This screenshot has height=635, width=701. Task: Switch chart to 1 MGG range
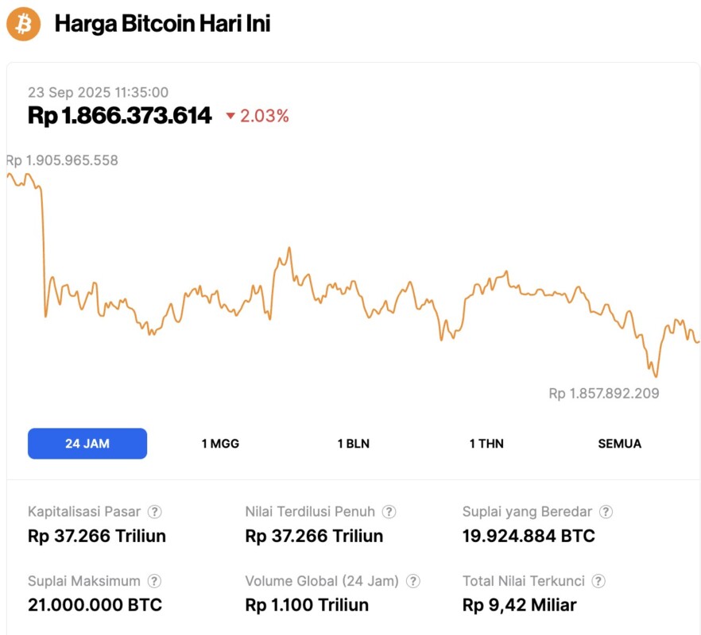(x=220, y=444)
